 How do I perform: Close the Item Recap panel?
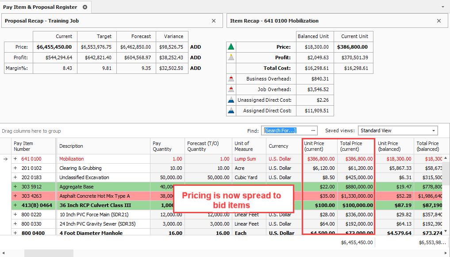pos(439,21)
